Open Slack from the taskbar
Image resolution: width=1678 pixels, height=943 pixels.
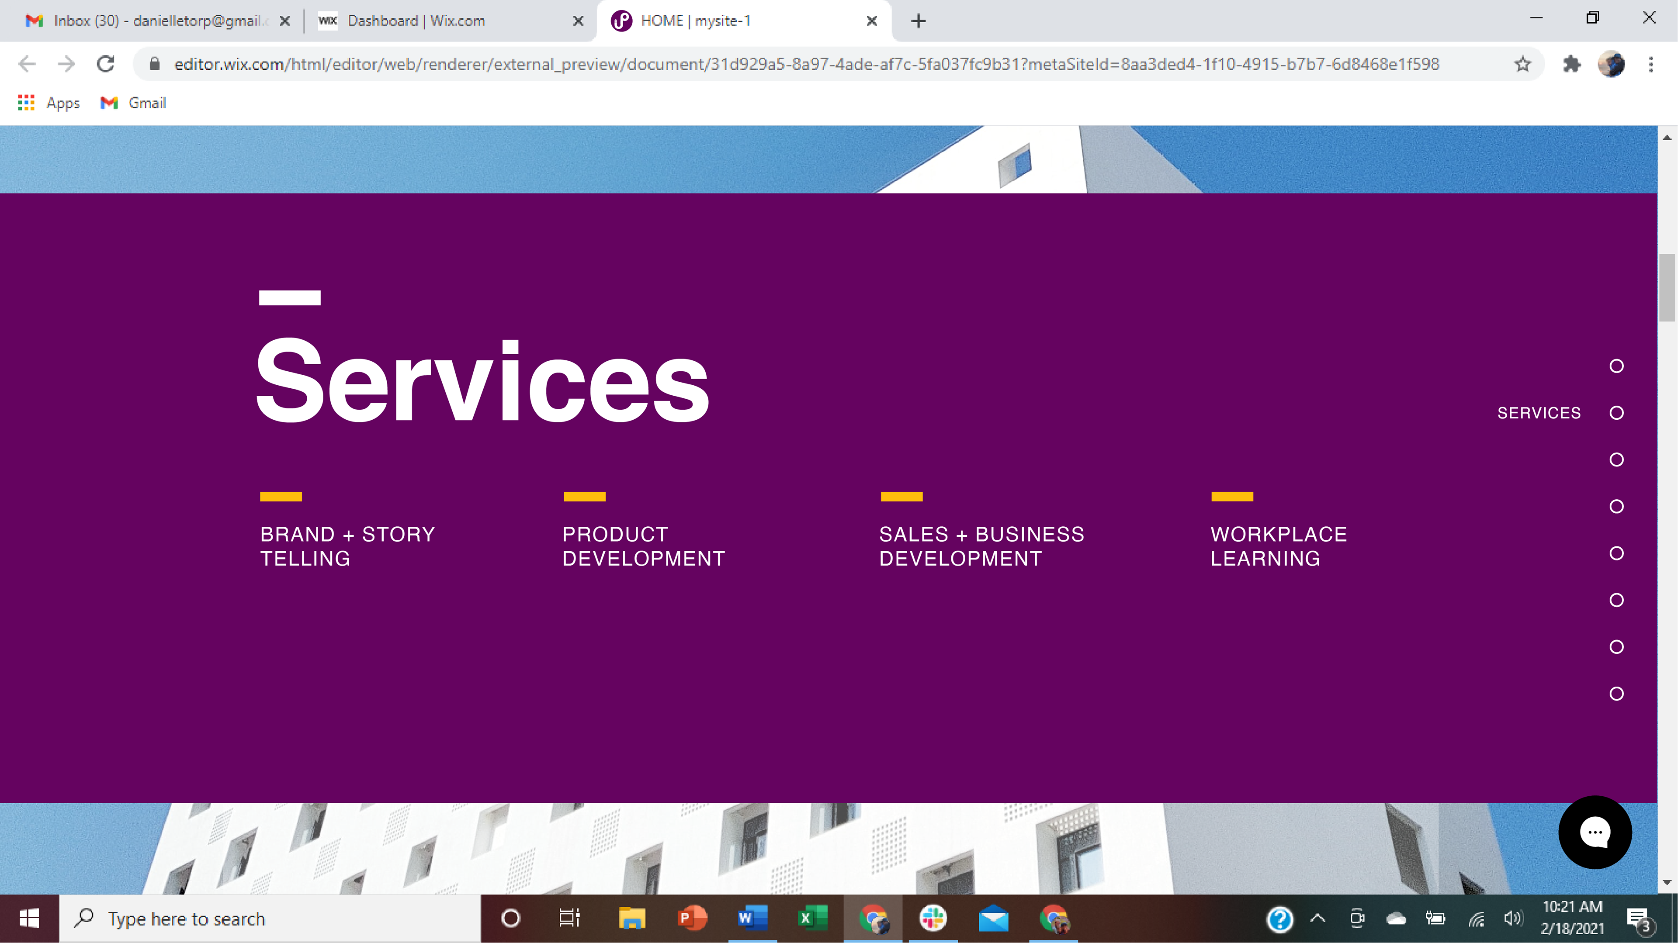click(933, 918)
